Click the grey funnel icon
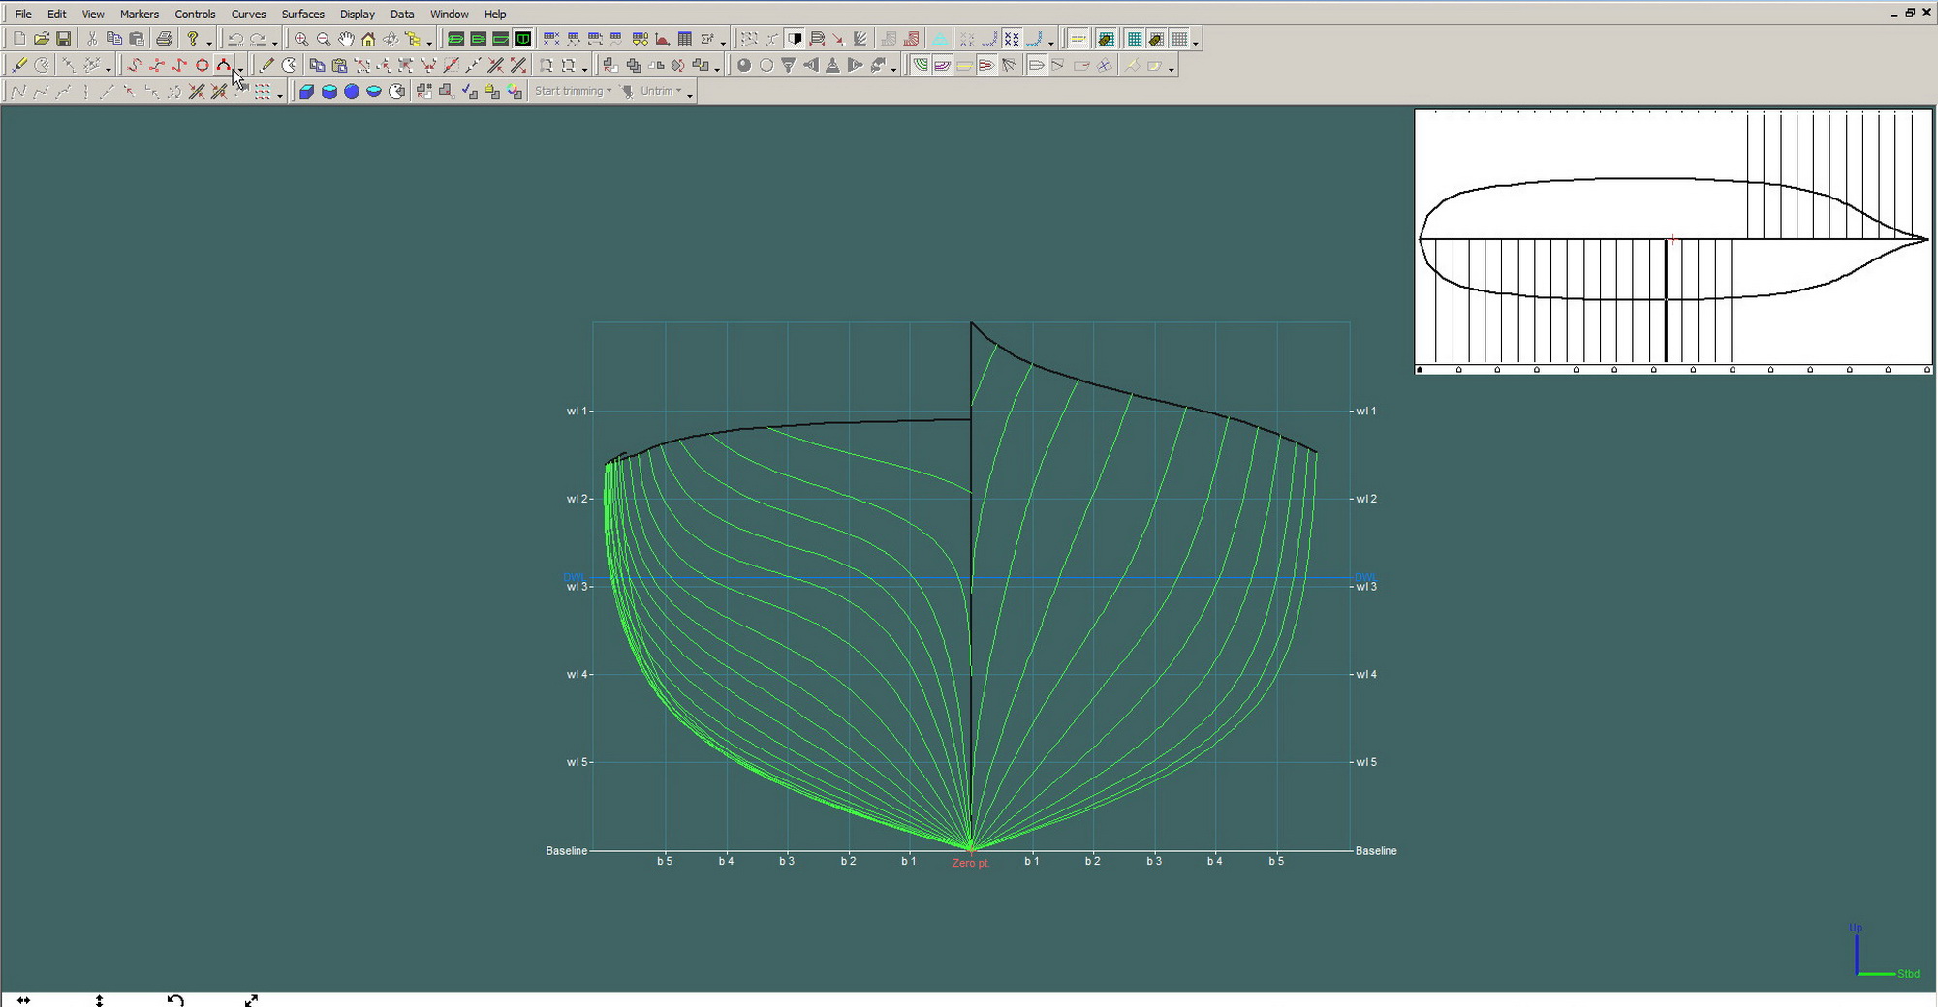 coord(788,65)
